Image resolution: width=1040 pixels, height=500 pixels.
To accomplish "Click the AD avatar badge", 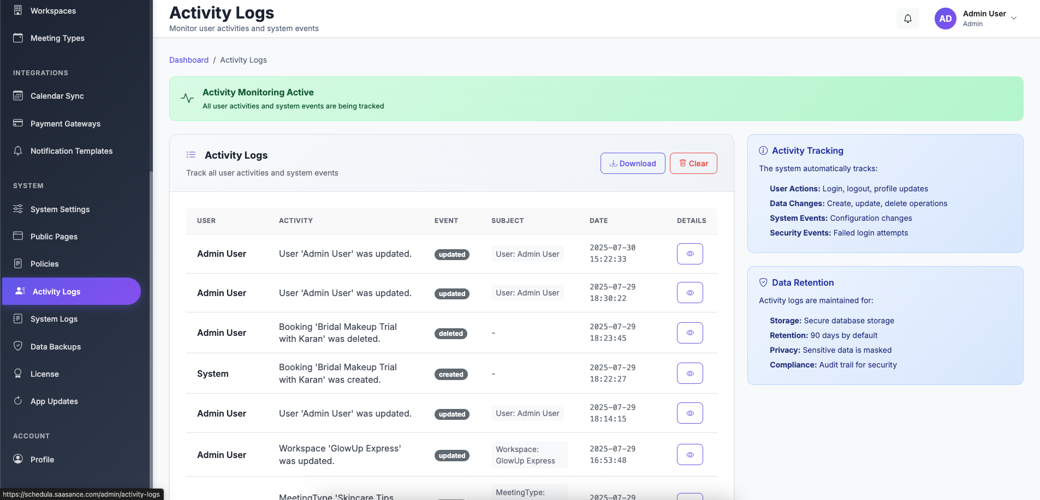I will 945,18.
